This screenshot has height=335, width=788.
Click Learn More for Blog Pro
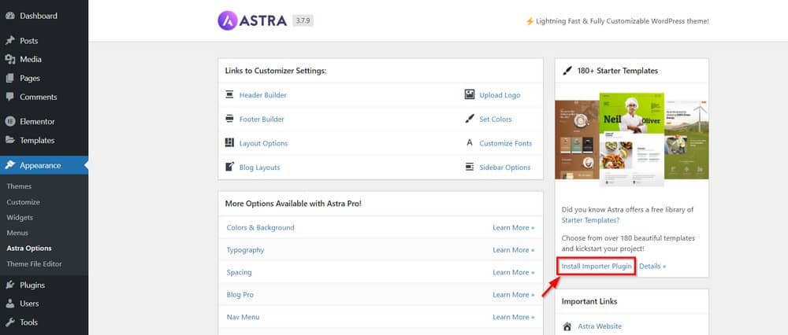(x=513, y=294)
